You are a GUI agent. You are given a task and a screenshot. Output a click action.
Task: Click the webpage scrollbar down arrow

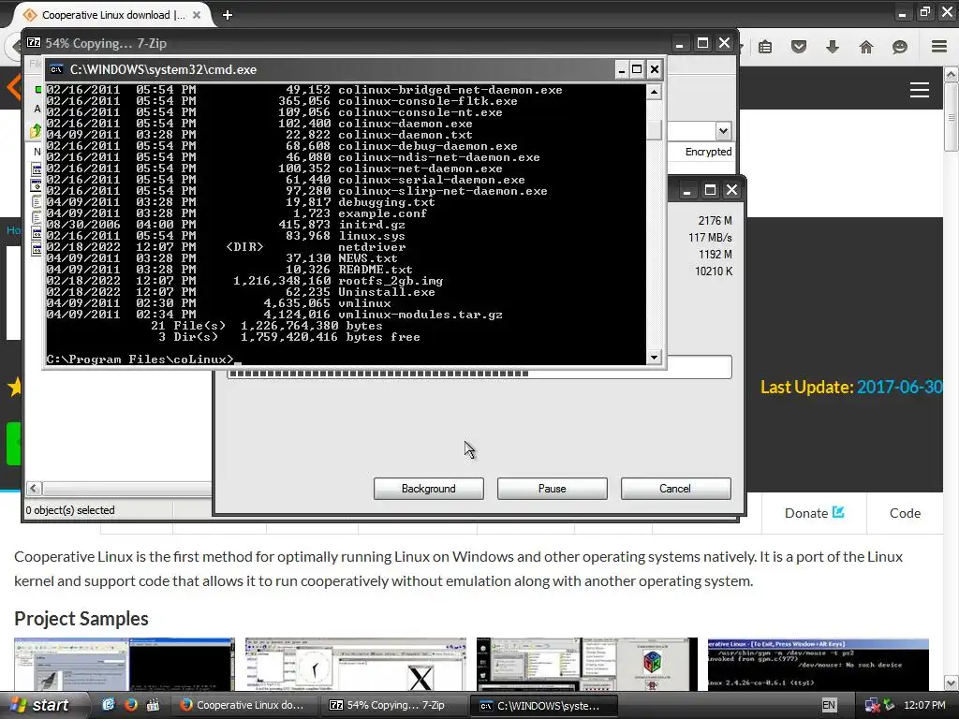951,682
